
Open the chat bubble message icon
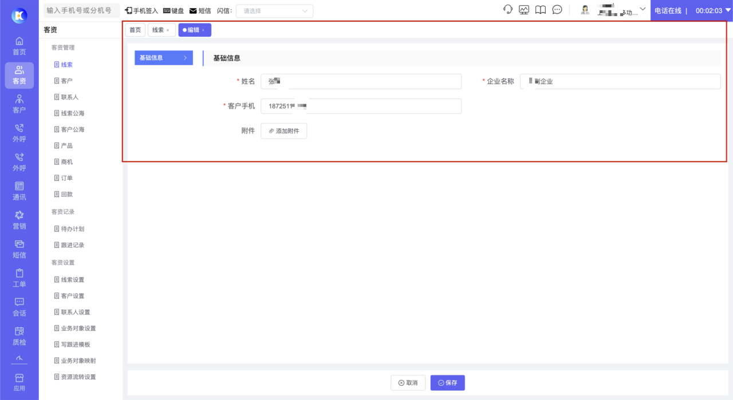pyautogui.click(x=557, y=10)
